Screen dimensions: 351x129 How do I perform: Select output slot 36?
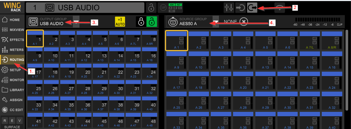click(84, 104)
